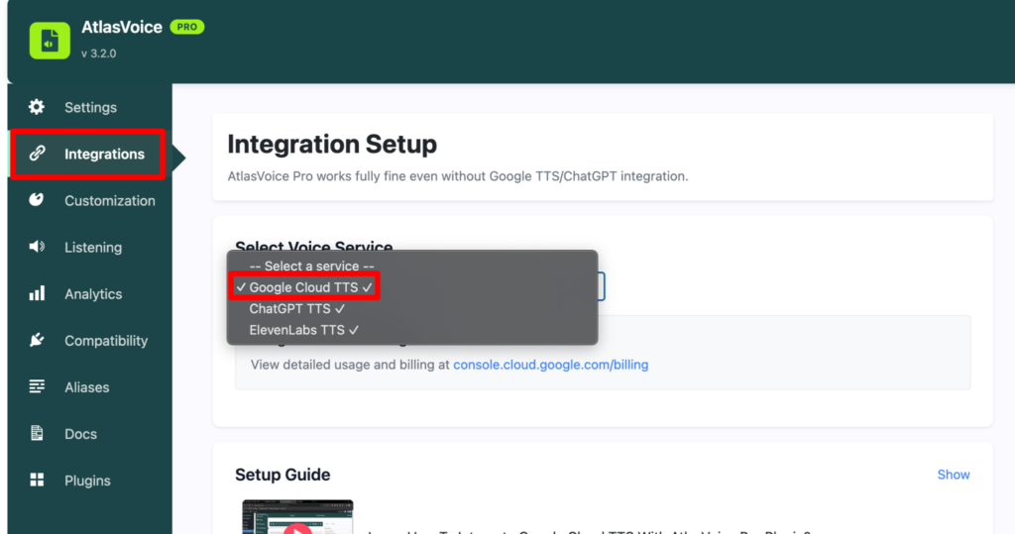Open the Aliases section
The width and height of the screenshot is (1015, 534).
pyautogui.click(x=90, y=386)
